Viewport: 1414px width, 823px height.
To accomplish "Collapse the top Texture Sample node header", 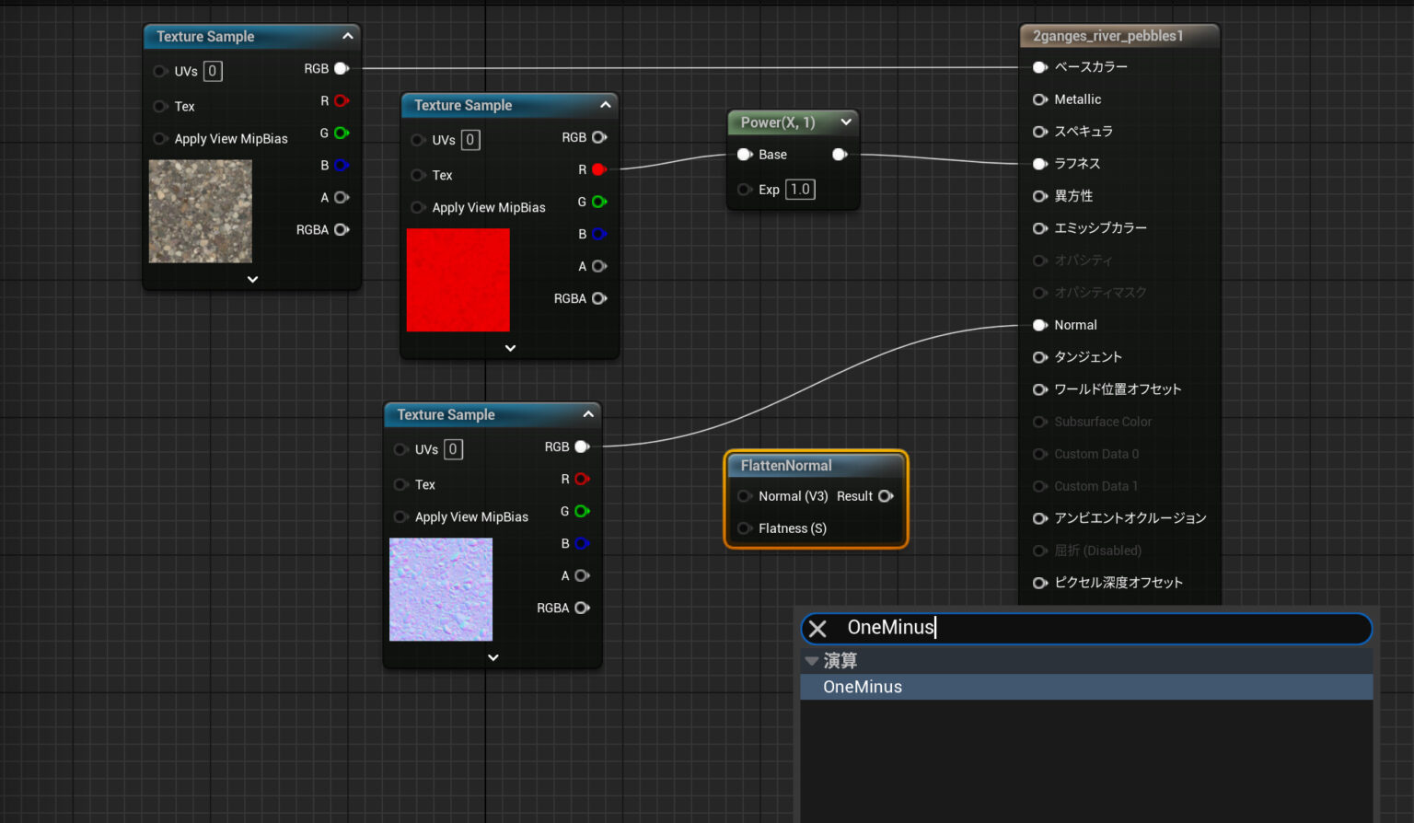I will 347,36.
